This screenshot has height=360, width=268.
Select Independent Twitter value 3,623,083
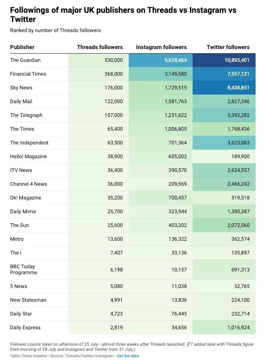tap(238, 143)
